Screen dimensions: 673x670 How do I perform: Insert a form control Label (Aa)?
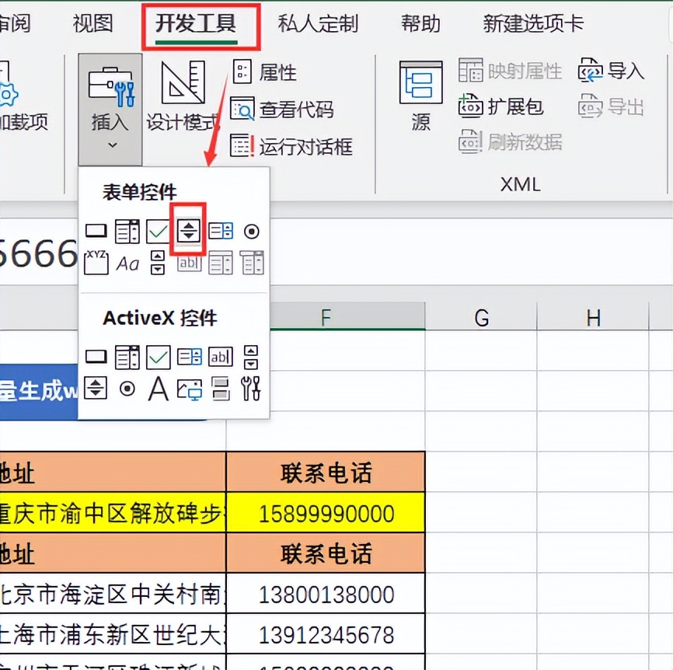pyautogui.click(x=127, y=263)
